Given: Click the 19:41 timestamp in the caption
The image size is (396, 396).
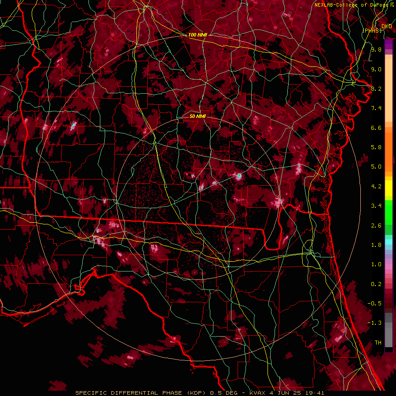Looking at the screenshot, I should pos(315,393).
